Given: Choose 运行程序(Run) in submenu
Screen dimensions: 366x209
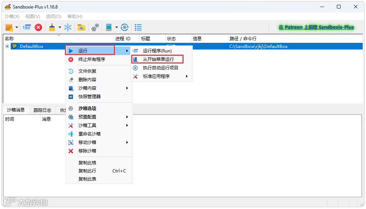Looking at the screenshot, I should (x=161, y=51).
